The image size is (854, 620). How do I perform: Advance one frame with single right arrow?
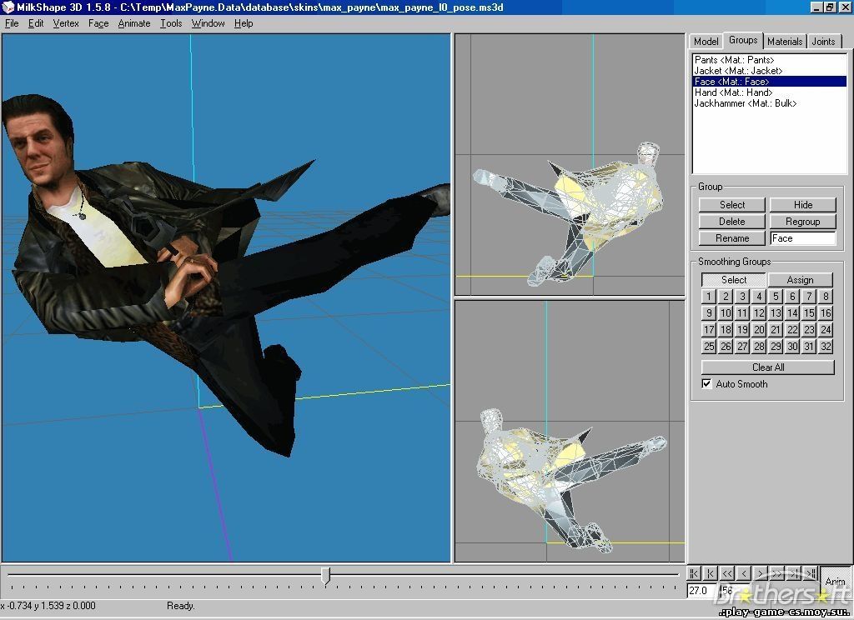(x=761, y=573)
